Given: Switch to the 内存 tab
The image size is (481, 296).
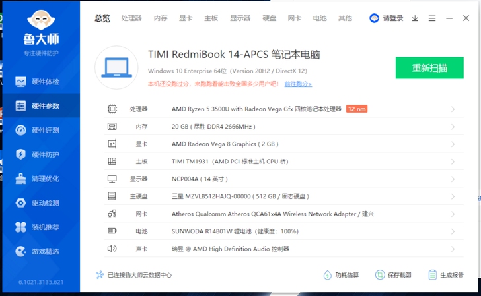Looking at the screenshot, I should click(x=161, y=18).
